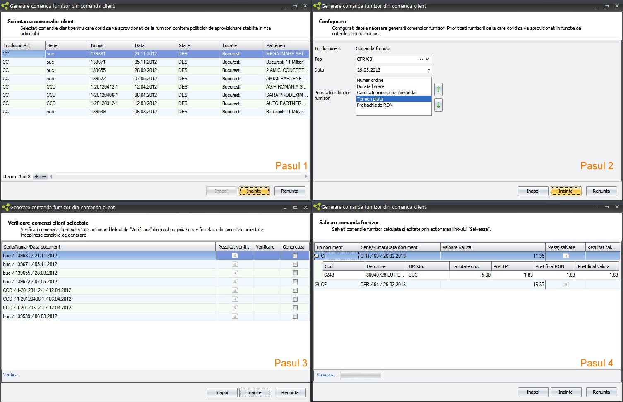Click Renunta in Selectarea comenzilor client window
This screenshot has height=402, width=623.
(x=290, y=191)
